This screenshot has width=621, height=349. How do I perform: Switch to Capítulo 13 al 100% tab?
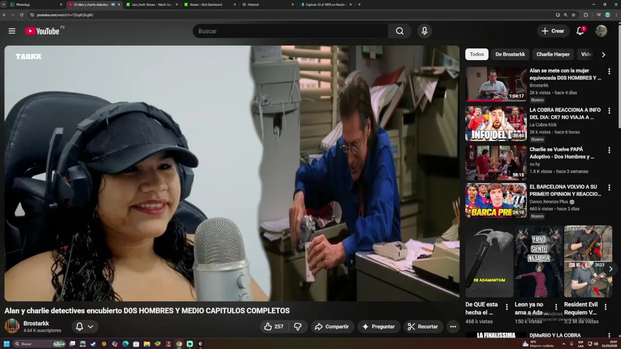point(325,4)
